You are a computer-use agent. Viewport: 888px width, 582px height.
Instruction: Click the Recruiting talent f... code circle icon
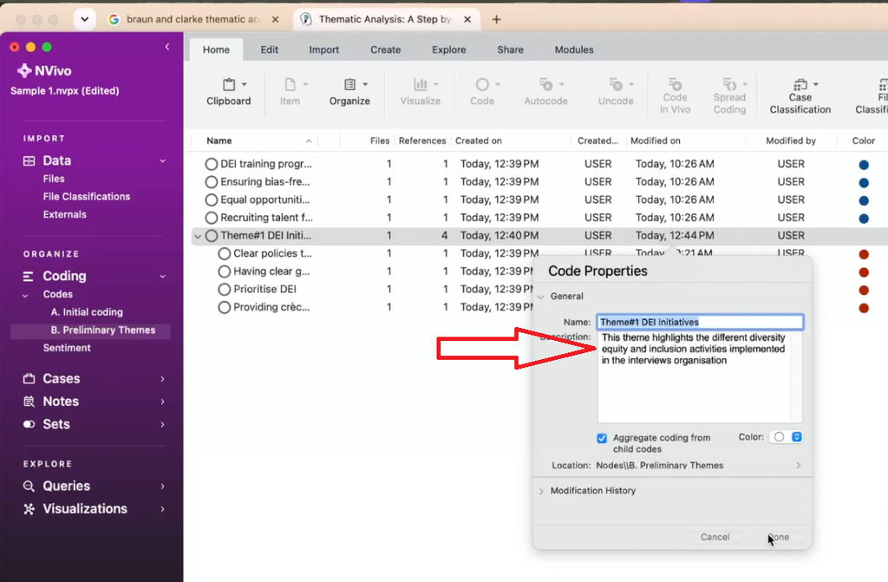tap(212, 218)
